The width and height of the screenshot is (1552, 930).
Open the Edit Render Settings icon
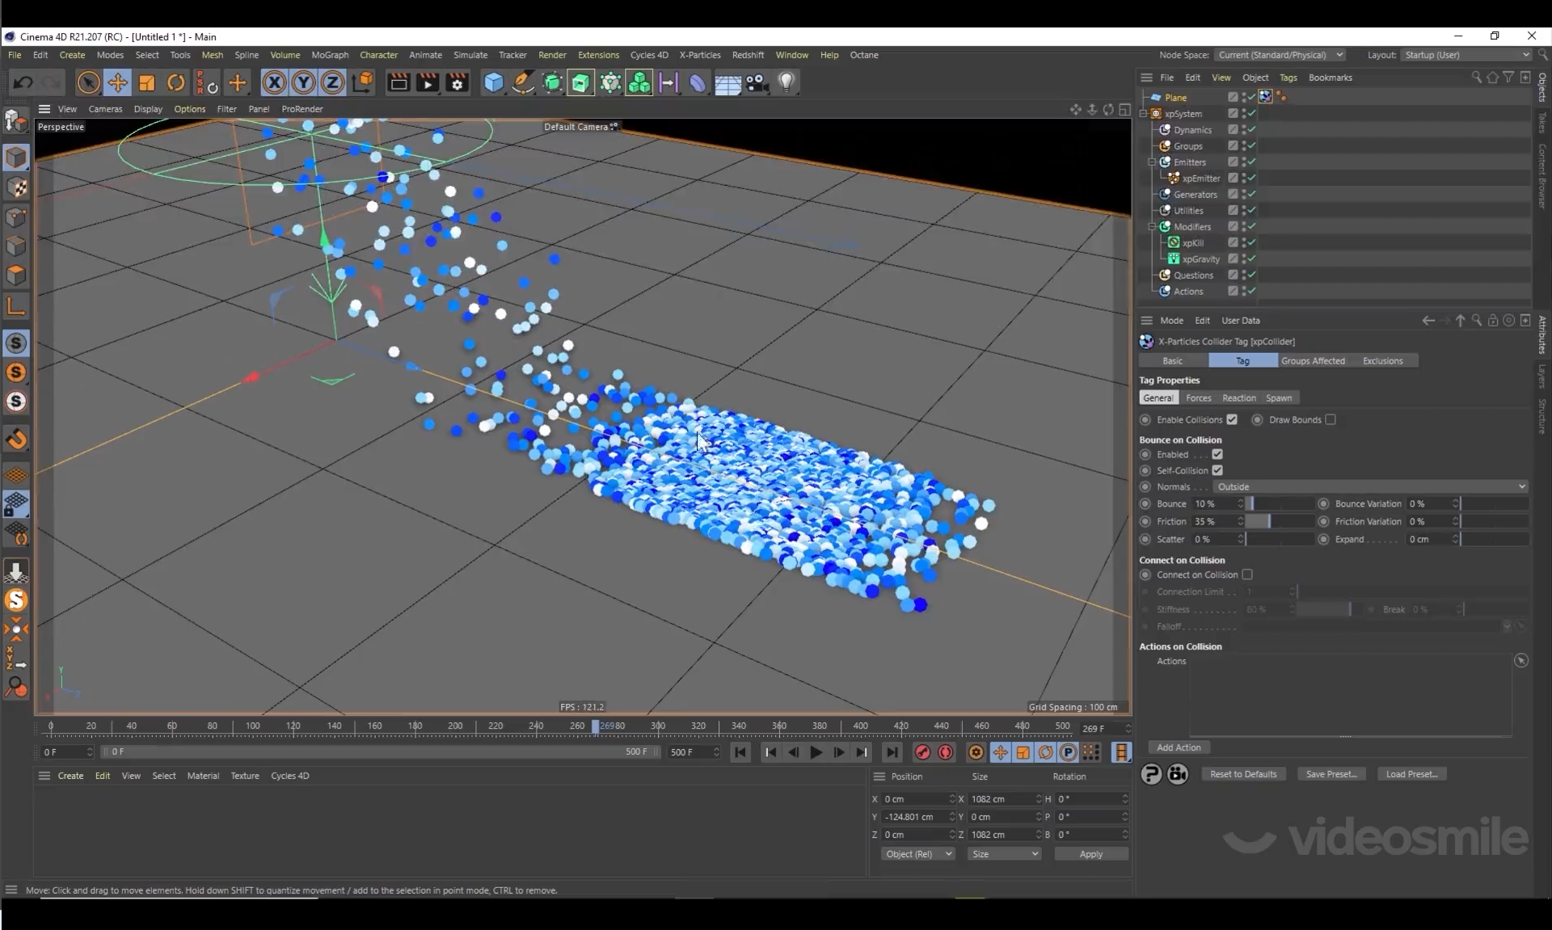(x=457, y=82)
